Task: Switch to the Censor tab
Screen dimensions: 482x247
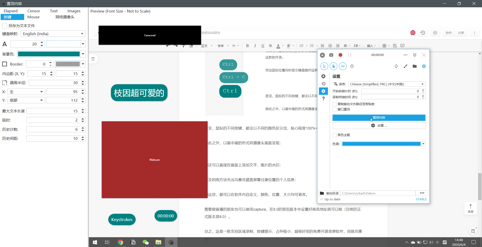Action: click(x=33, y=11)
